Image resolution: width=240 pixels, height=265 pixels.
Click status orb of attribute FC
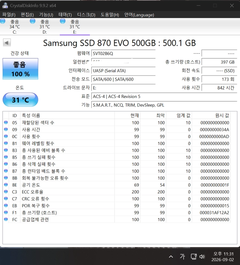(6, 219)
